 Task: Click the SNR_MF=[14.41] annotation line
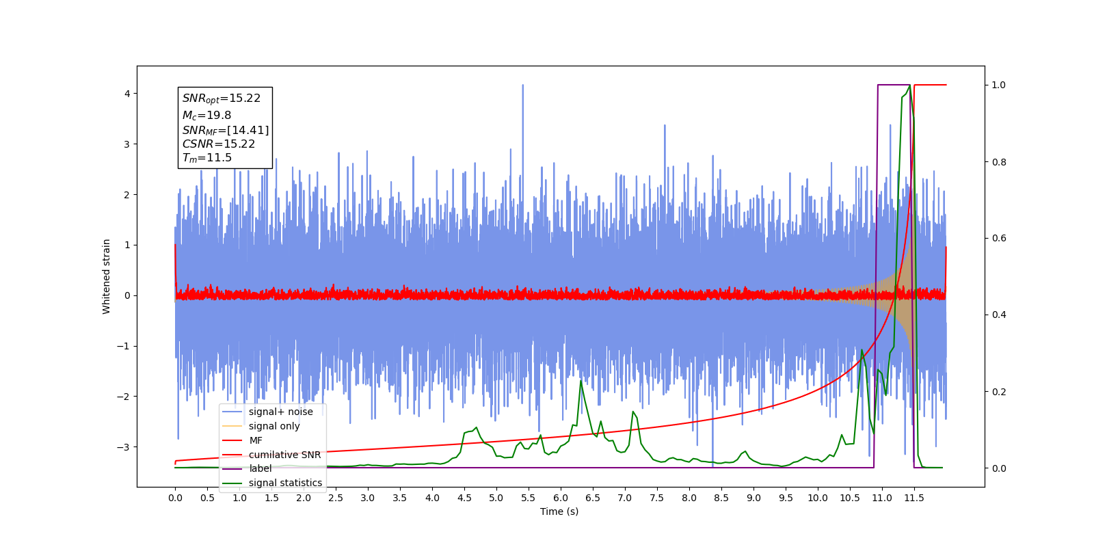click(226, 130)
